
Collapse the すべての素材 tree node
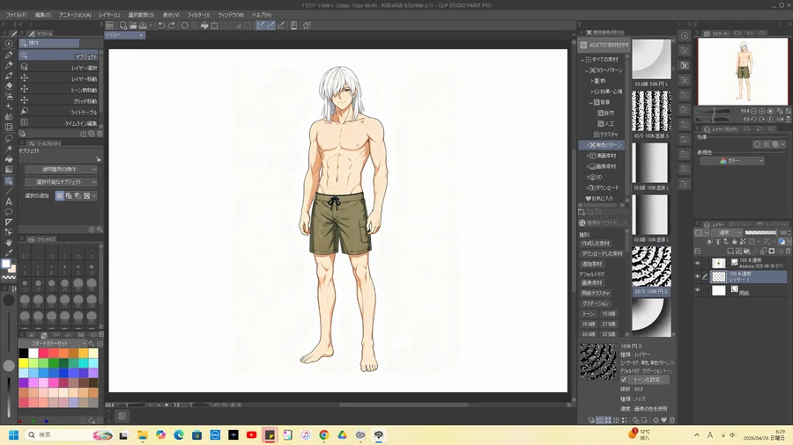582,60
